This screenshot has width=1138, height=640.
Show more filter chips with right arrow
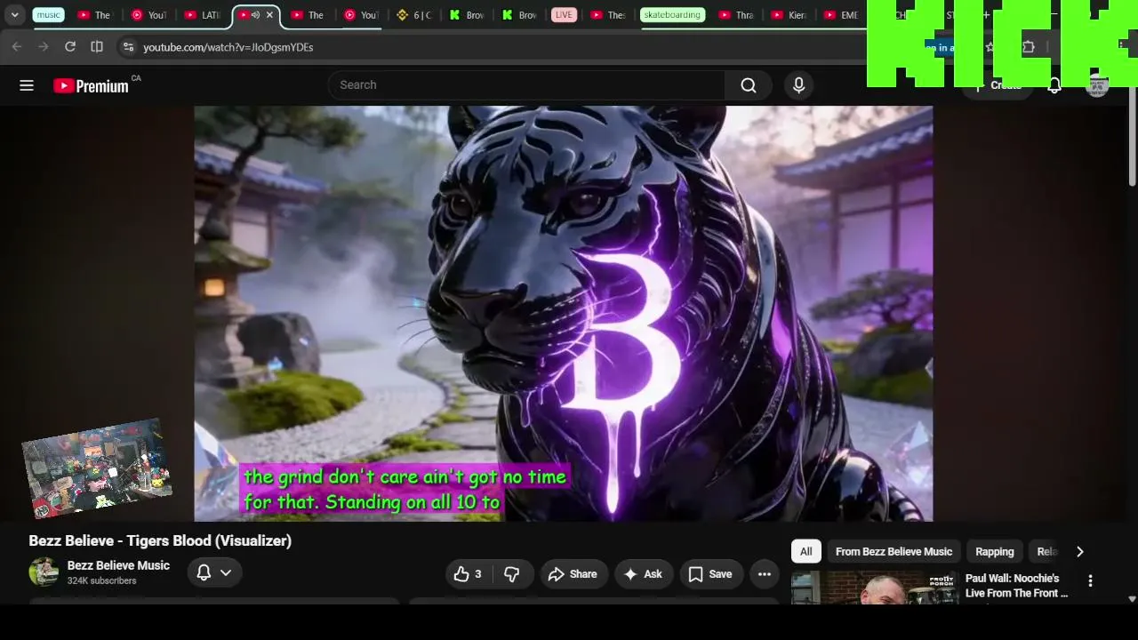point(1079,552)
